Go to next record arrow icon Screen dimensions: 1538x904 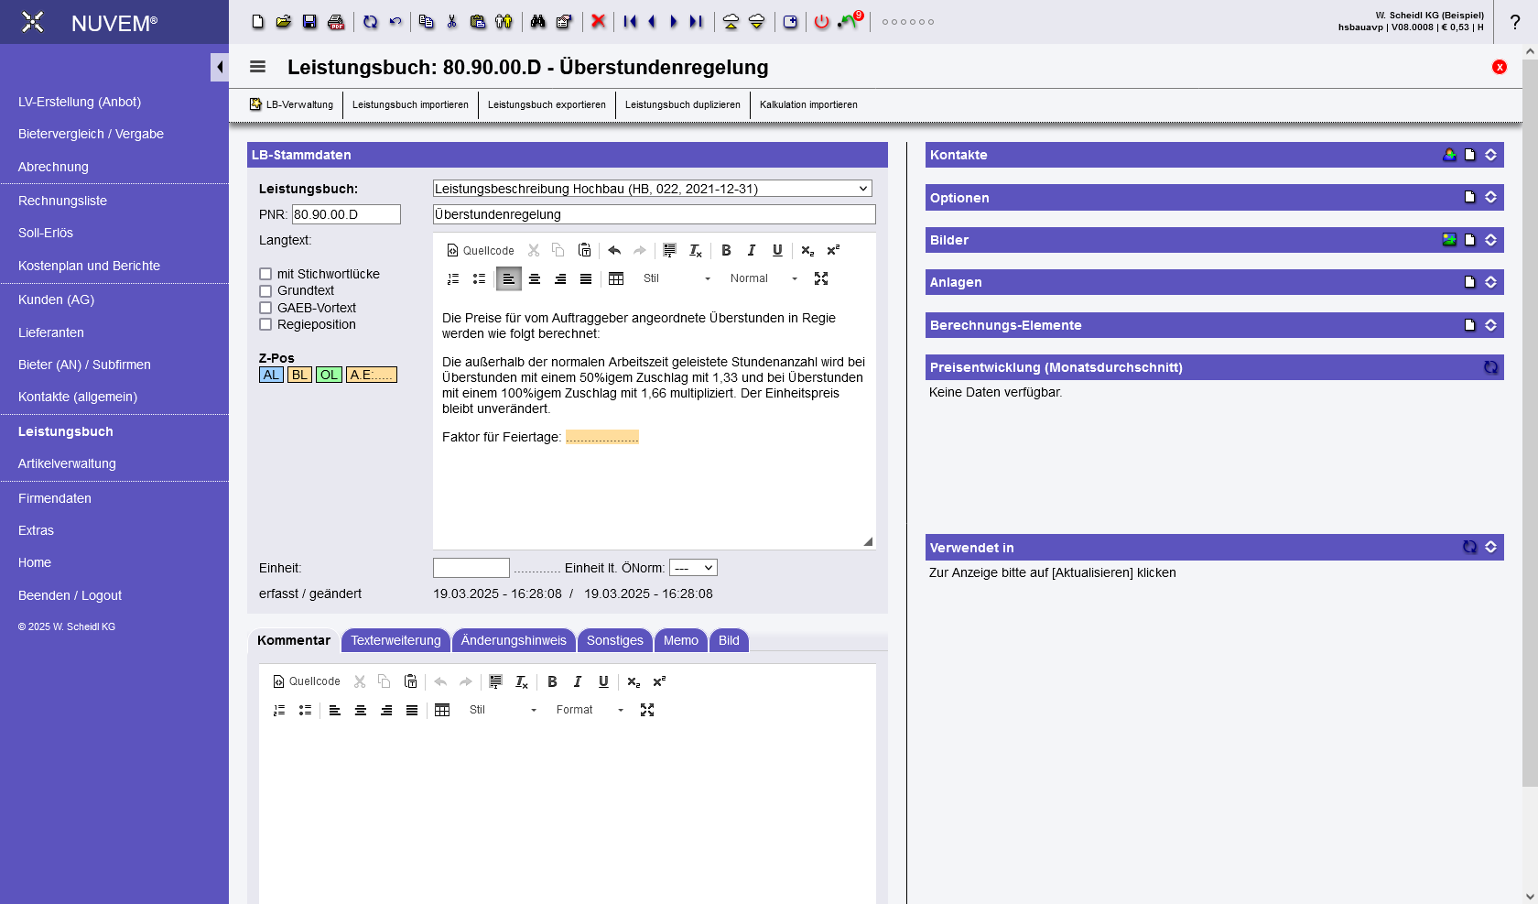click(x=674, y=22)
